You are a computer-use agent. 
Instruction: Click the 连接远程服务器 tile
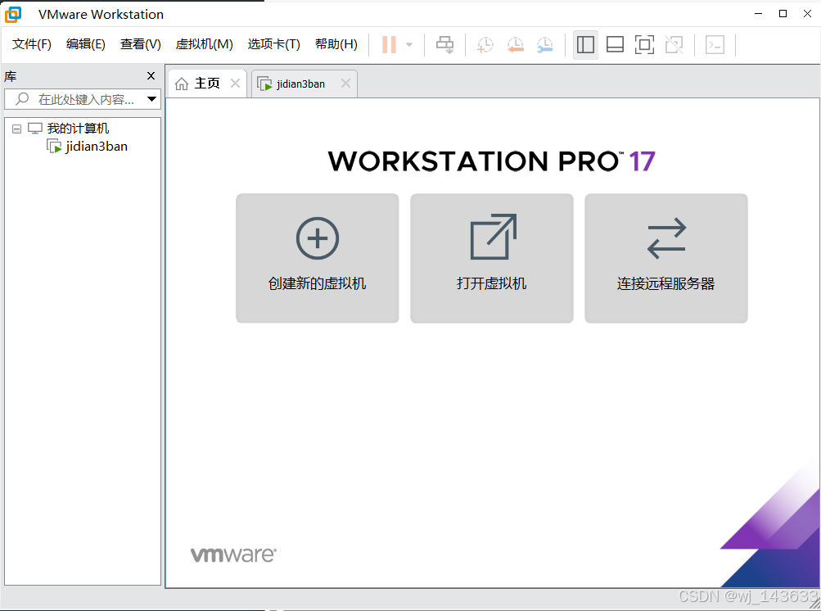(666, 258)
